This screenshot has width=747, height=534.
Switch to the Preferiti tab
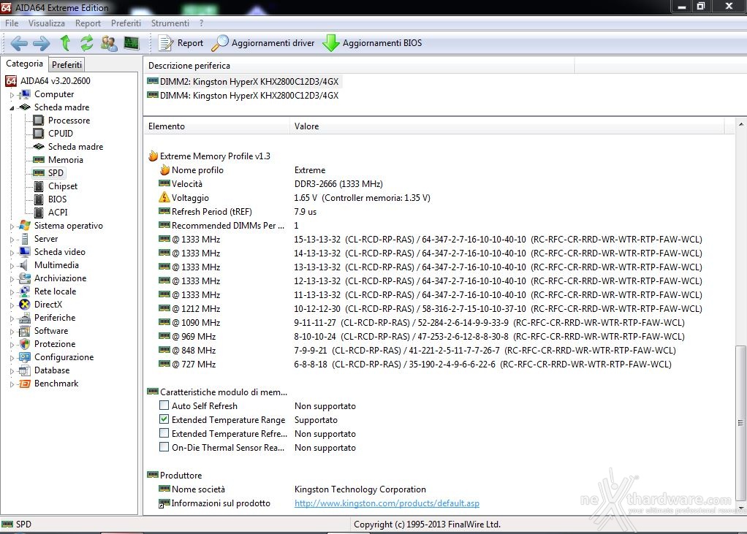[x=67, y=64]
